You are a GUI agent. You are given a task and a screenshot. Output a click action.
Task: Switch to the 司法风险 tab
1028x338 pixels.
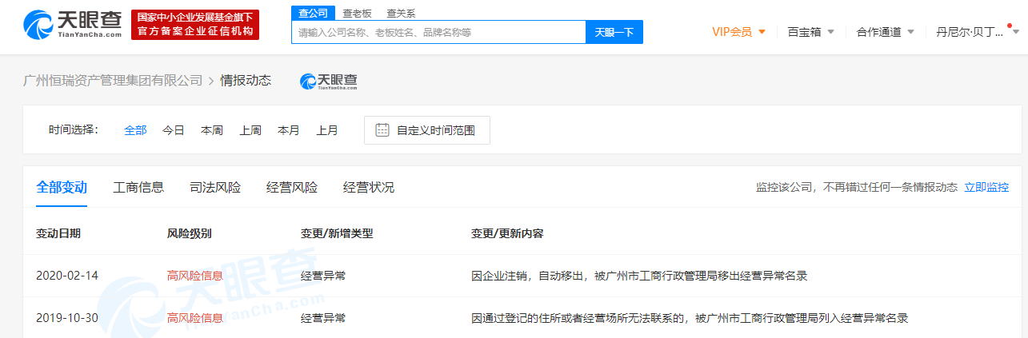tap(215, 188)
